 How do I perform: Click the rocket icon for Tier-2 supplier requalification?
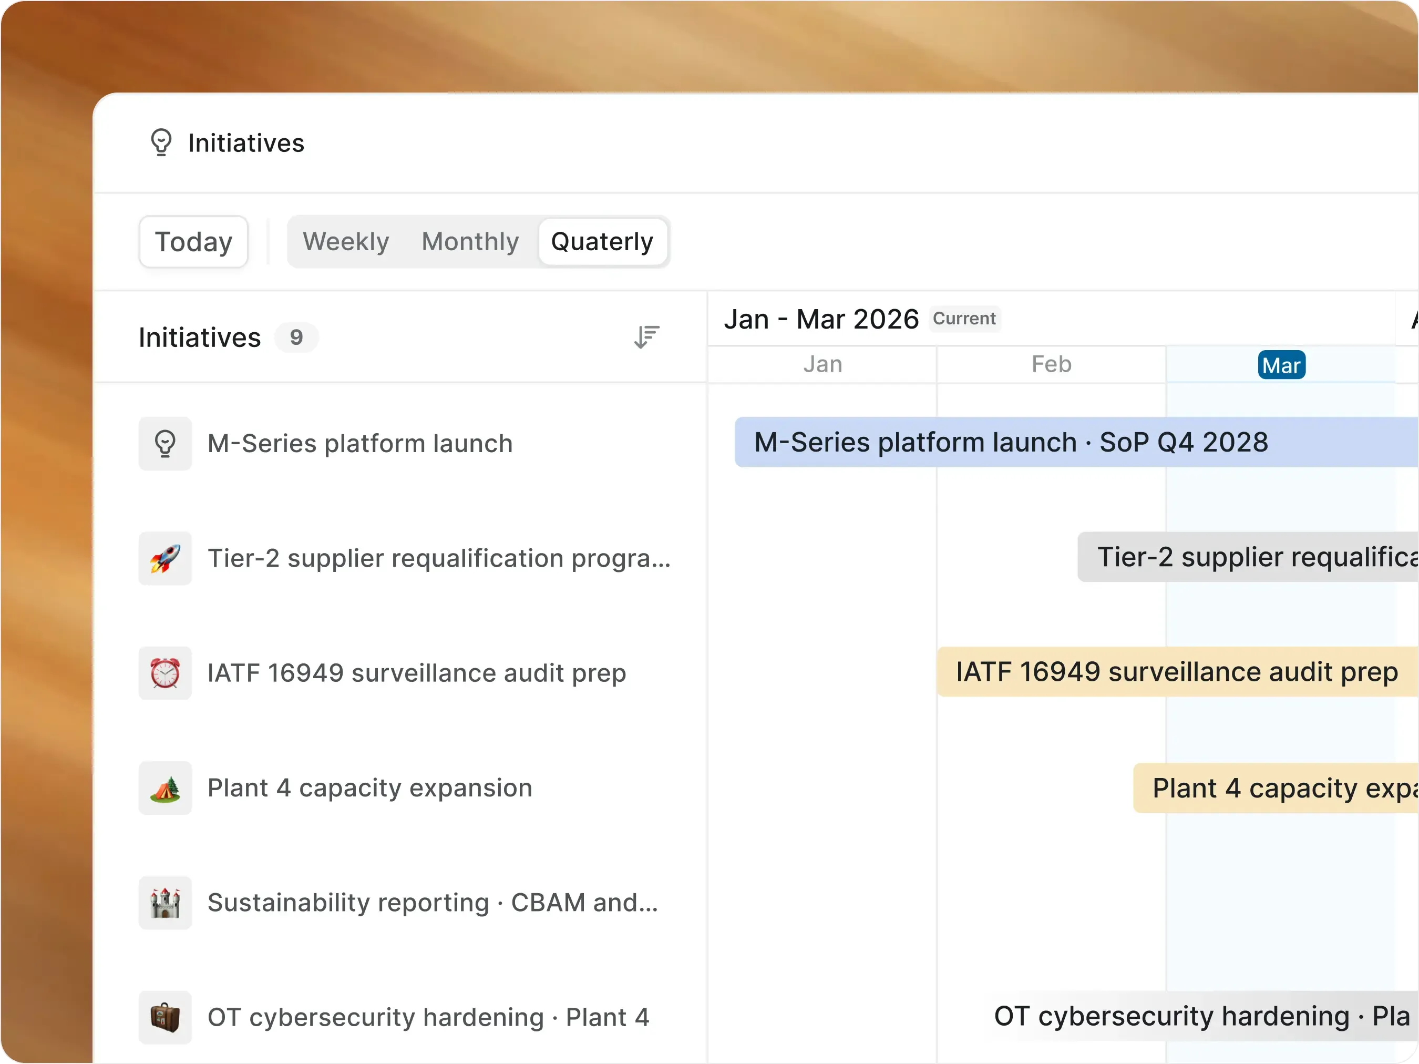point(165,558)
